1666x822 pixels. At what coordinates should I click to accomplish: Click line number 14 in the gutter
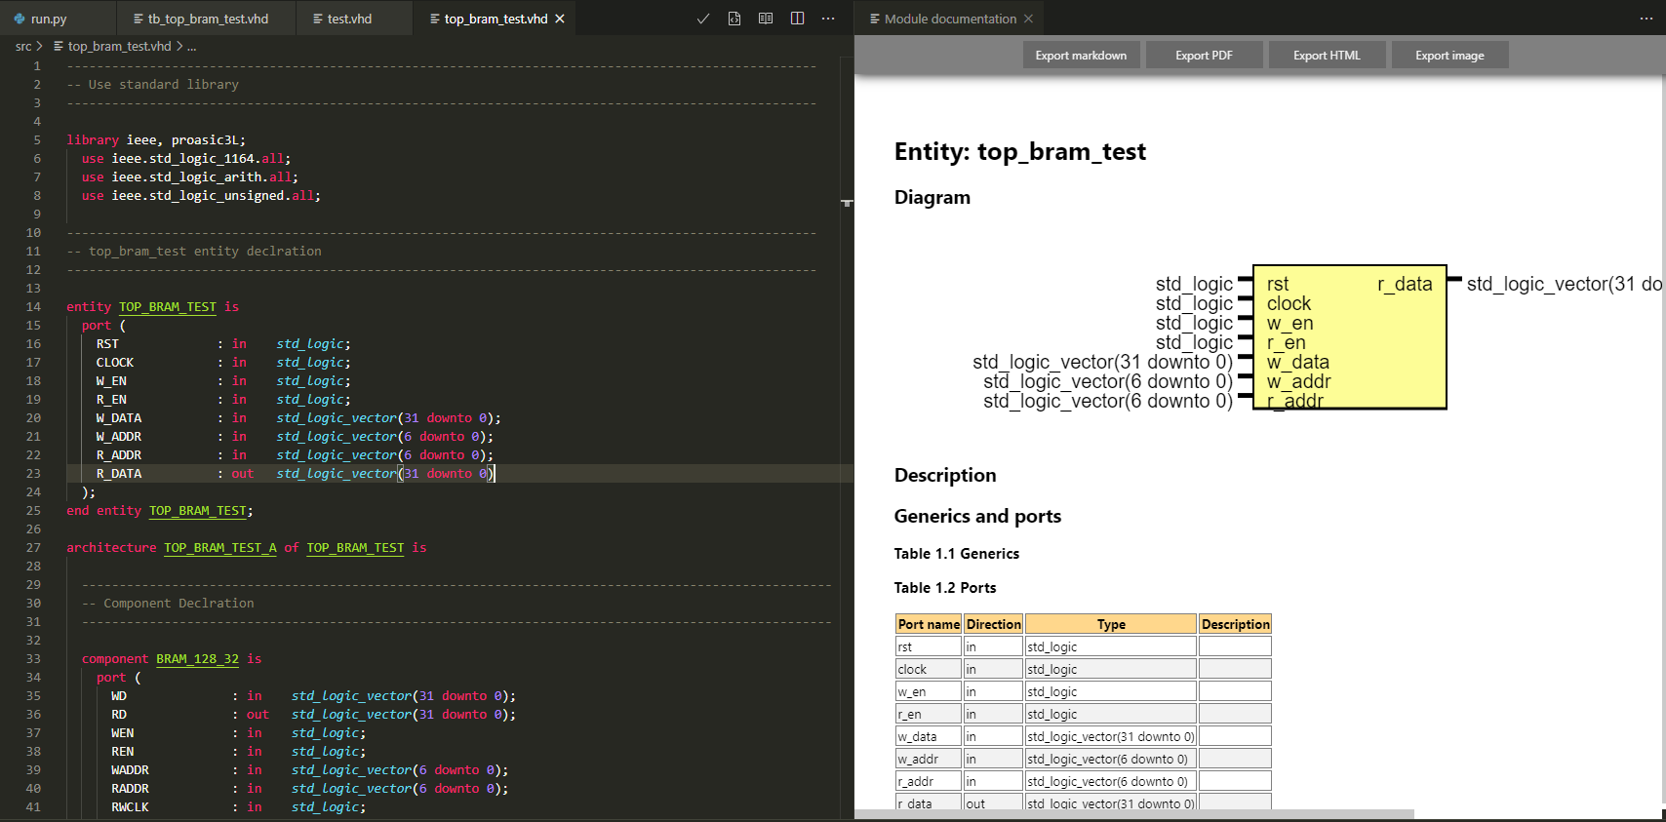tap(33, 307)
